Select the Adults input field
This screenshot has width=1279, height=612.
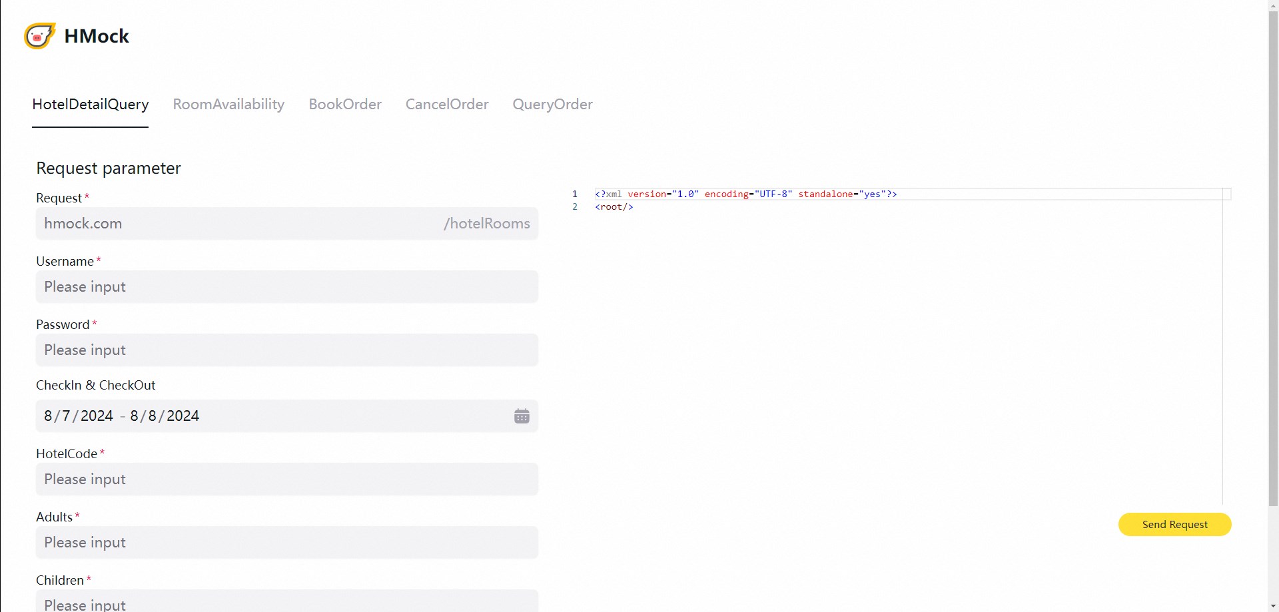(286, 543)
